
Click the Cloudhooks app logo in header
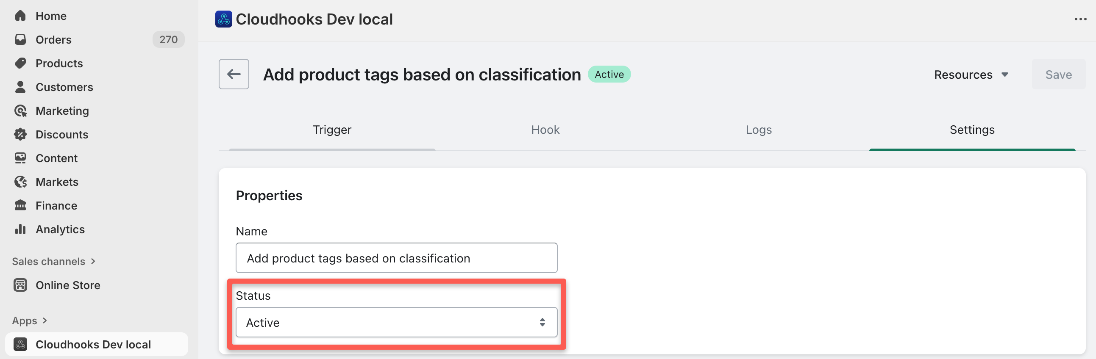[223, 19]
